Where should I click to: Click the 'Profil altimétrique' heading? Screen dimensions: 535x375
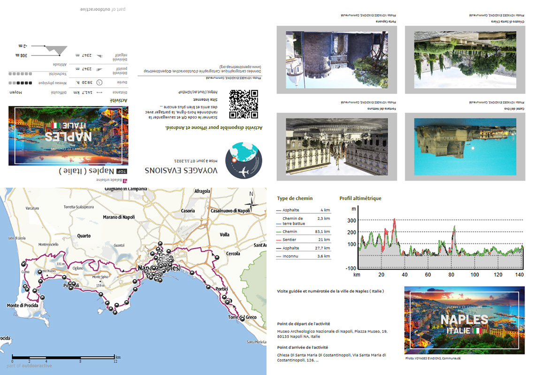click(360, 198)
